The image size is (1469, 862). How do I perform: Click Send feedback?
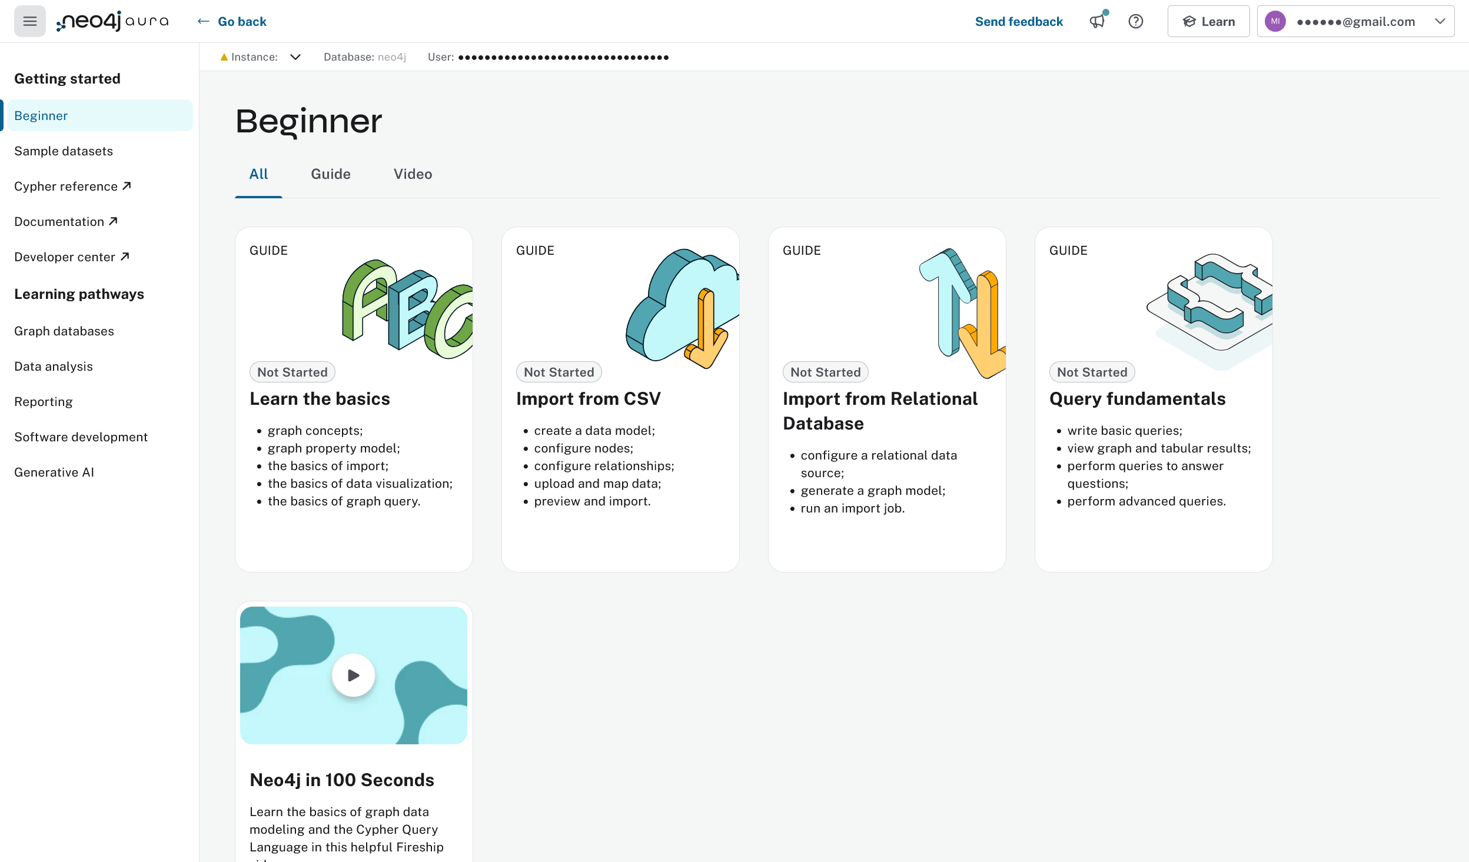pyautogui.click(x=1019, y=22)
